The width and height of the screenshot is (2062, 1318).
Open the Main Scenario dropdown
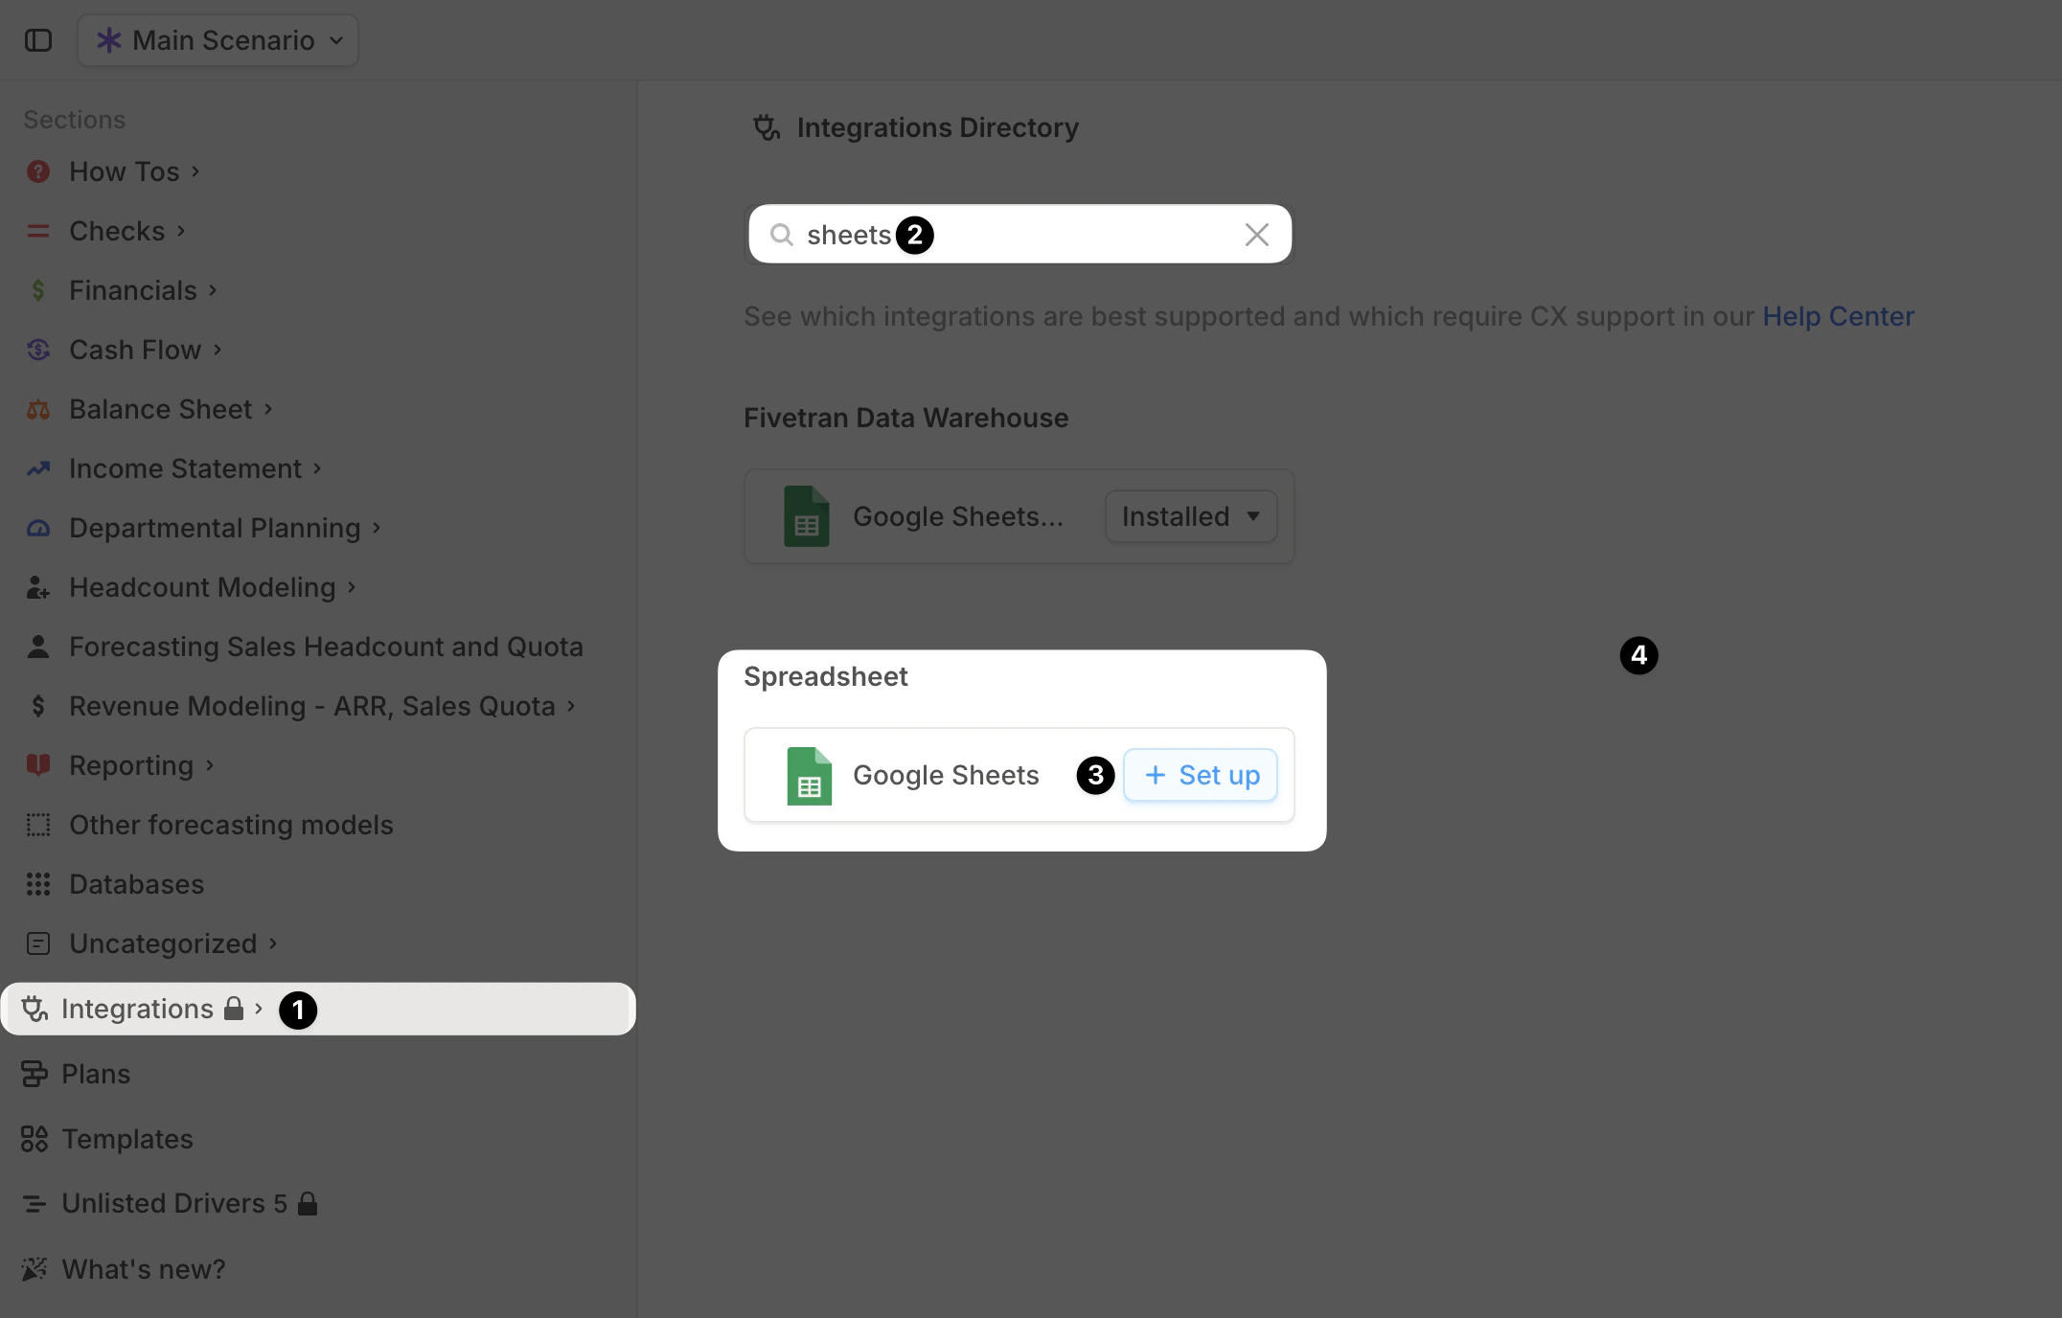tap(218, 40)
